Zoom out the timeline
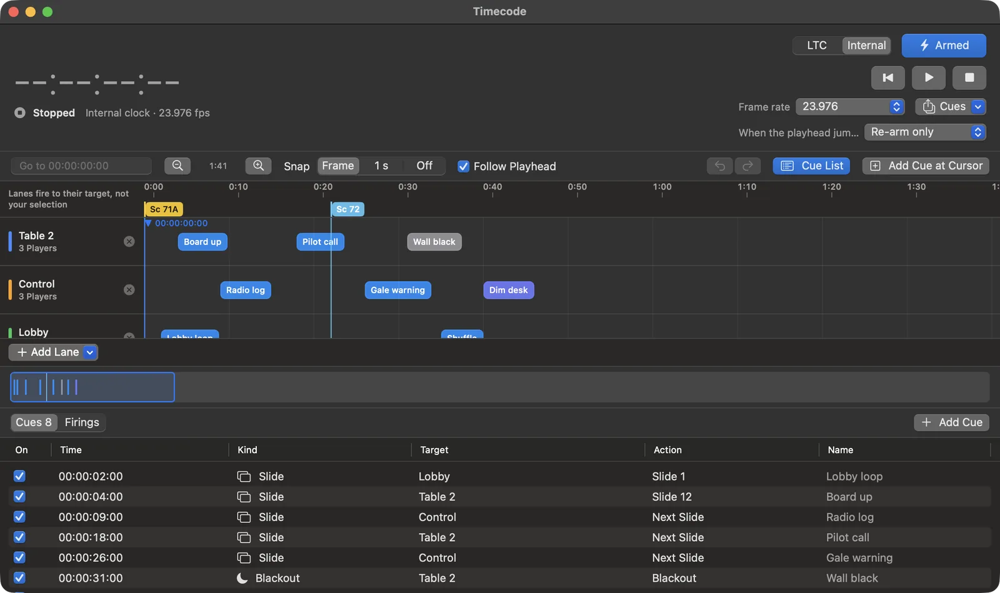The height and width of the screenshot is (593, 1000). click(177, 166)
